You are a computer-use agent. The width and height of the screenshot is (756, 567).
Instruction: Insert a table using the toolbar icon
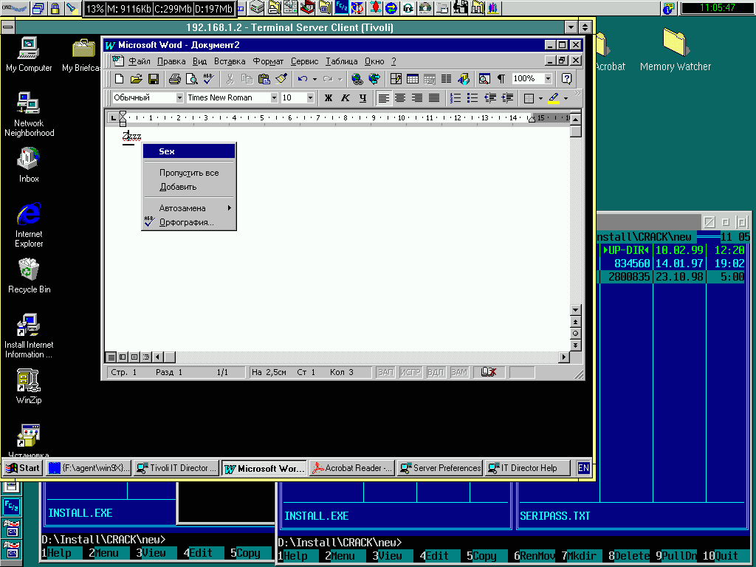point(413,78)
